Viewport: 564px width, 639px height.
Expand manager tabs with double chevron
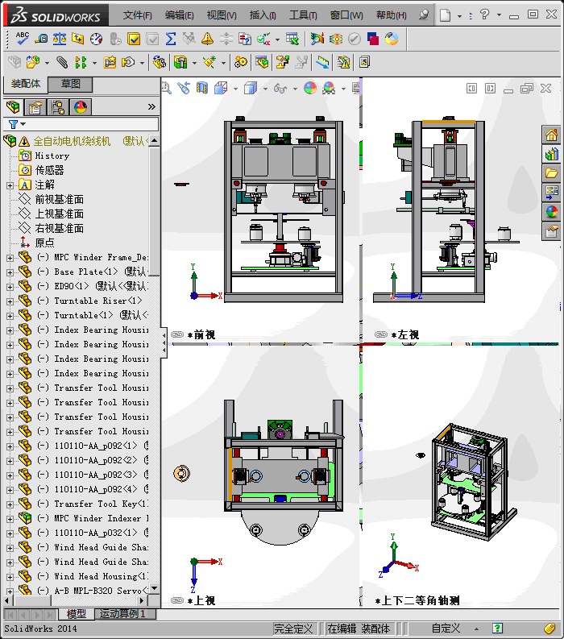pos(151,107)
